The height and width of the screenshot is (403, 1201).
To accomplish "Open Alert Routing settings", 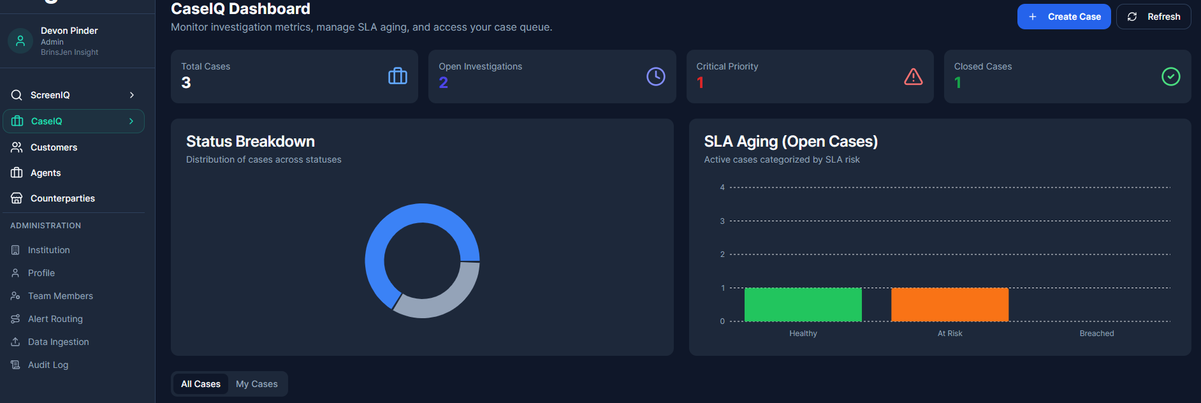I will (73, 319).
